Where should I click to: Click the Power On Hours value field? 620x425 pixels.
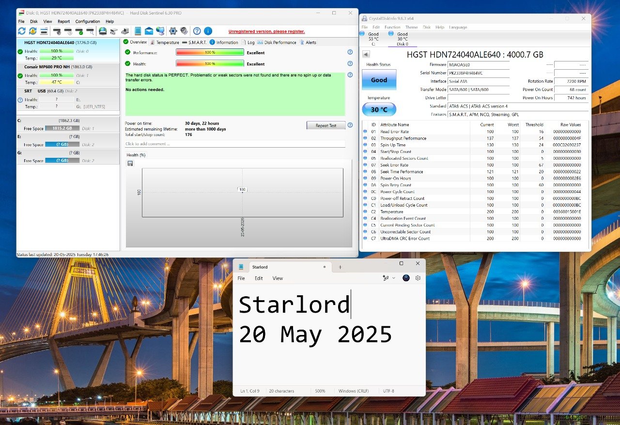pos(571,98)
